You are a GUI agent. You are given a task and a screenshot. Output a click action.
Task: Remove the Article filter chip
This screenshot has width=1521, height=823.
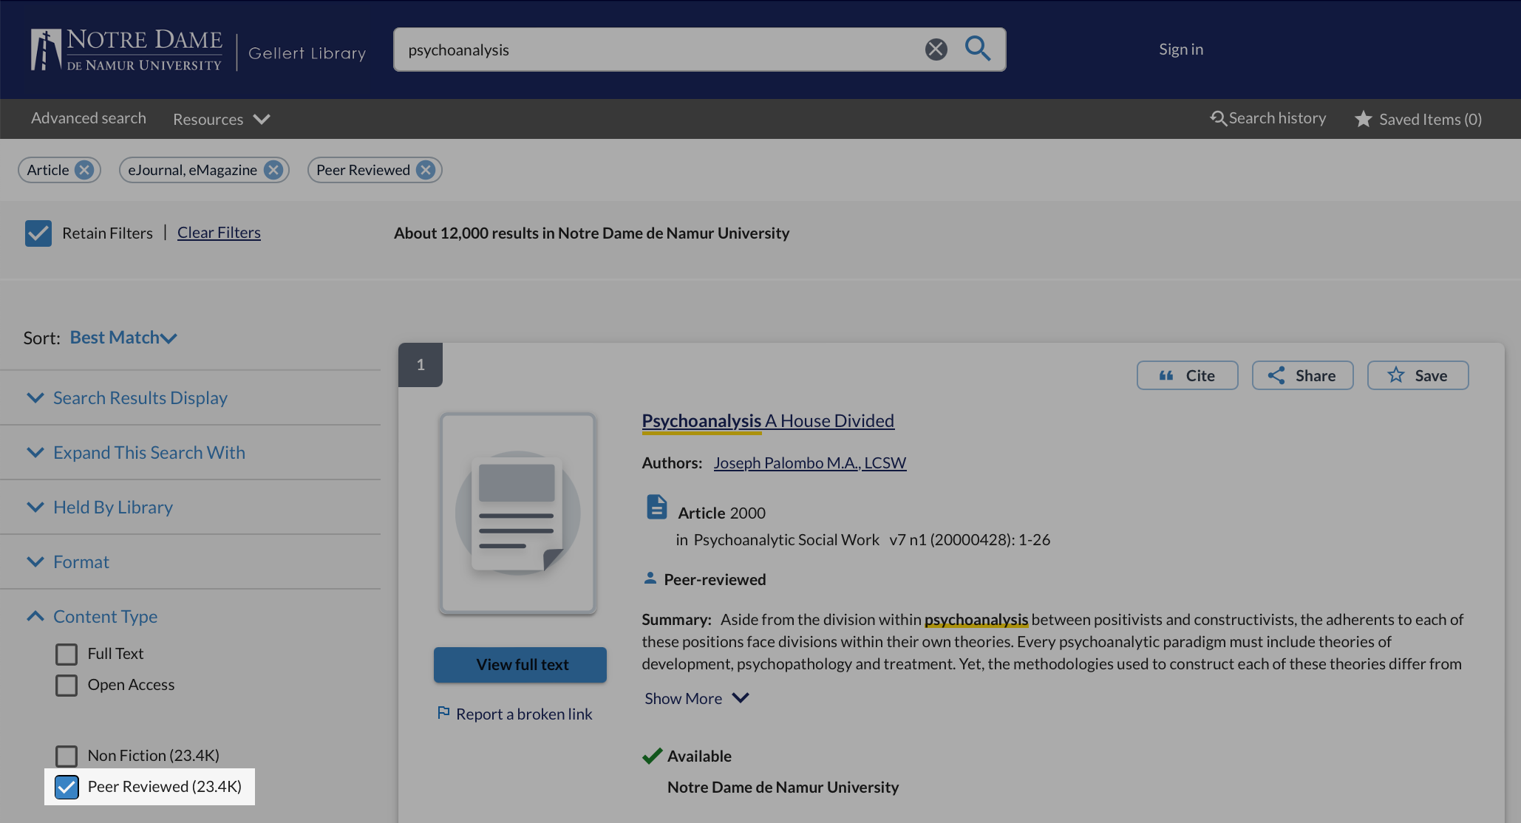pos(84,170)
